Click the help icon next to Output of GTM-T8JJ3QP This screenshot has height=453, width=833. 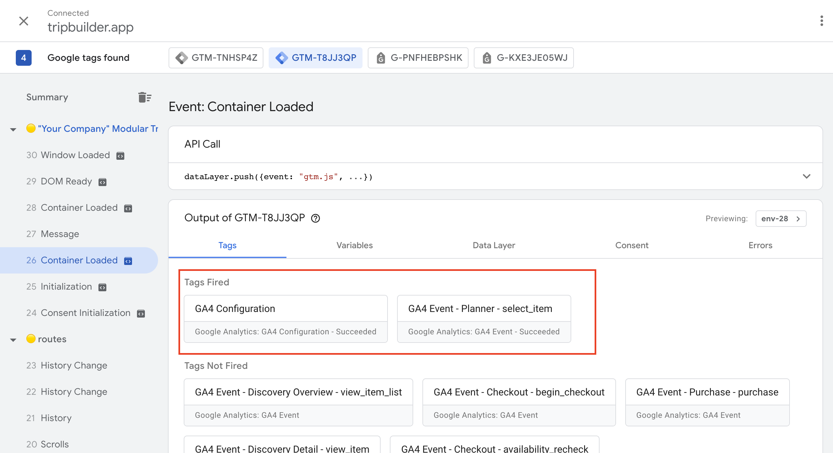pos(315,218)
